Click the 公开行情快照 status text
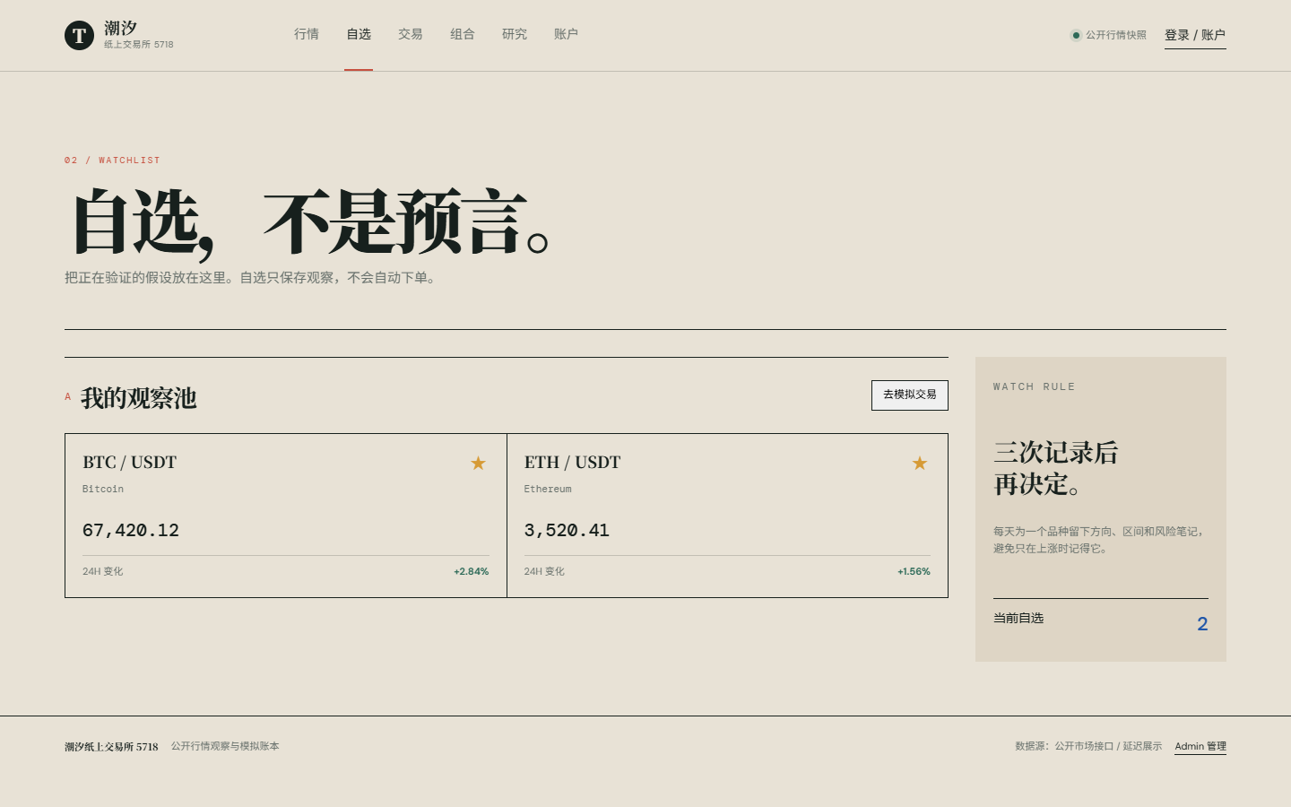Image resolution: width=1291 pixels, height=807 pixels. click(x=1116, y=35)
